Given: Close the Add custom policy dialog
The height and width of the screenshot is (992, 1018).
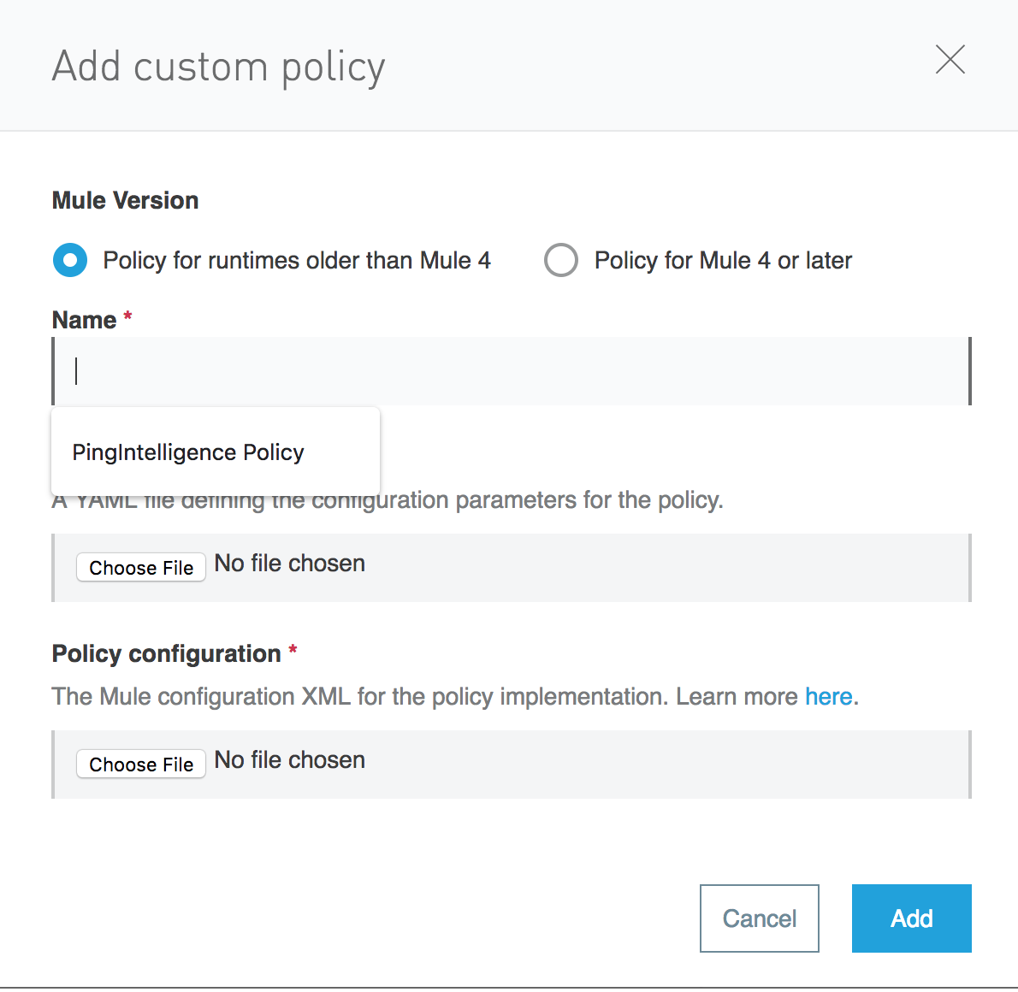Looking at the screenshot, I should [x=950, y=60].
